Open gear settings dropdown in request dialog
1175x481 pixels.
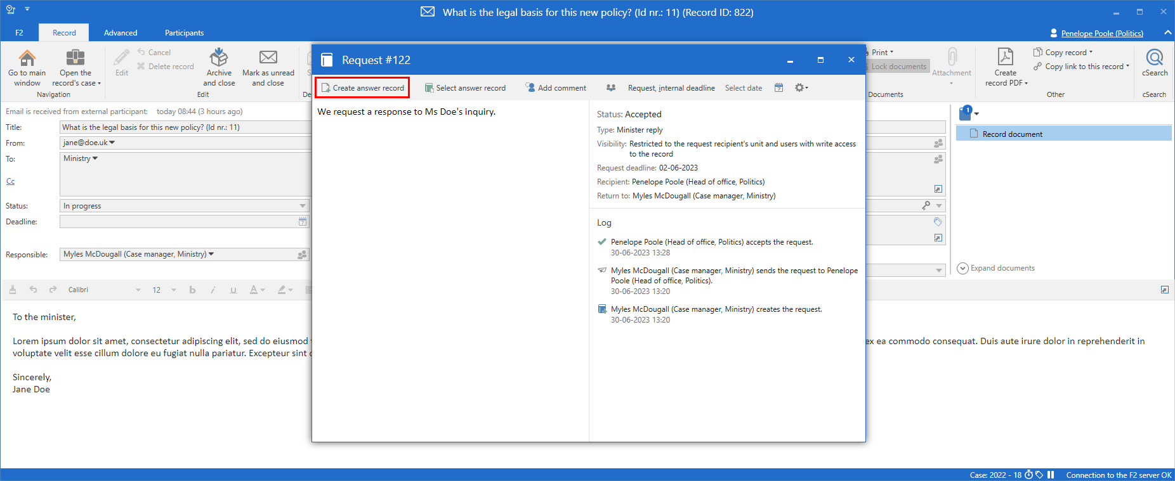coord(801,88)
